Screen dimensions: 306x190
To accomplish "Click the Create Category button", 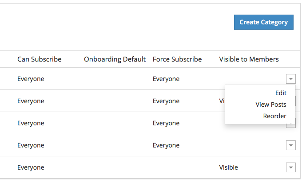I will 264,22.
